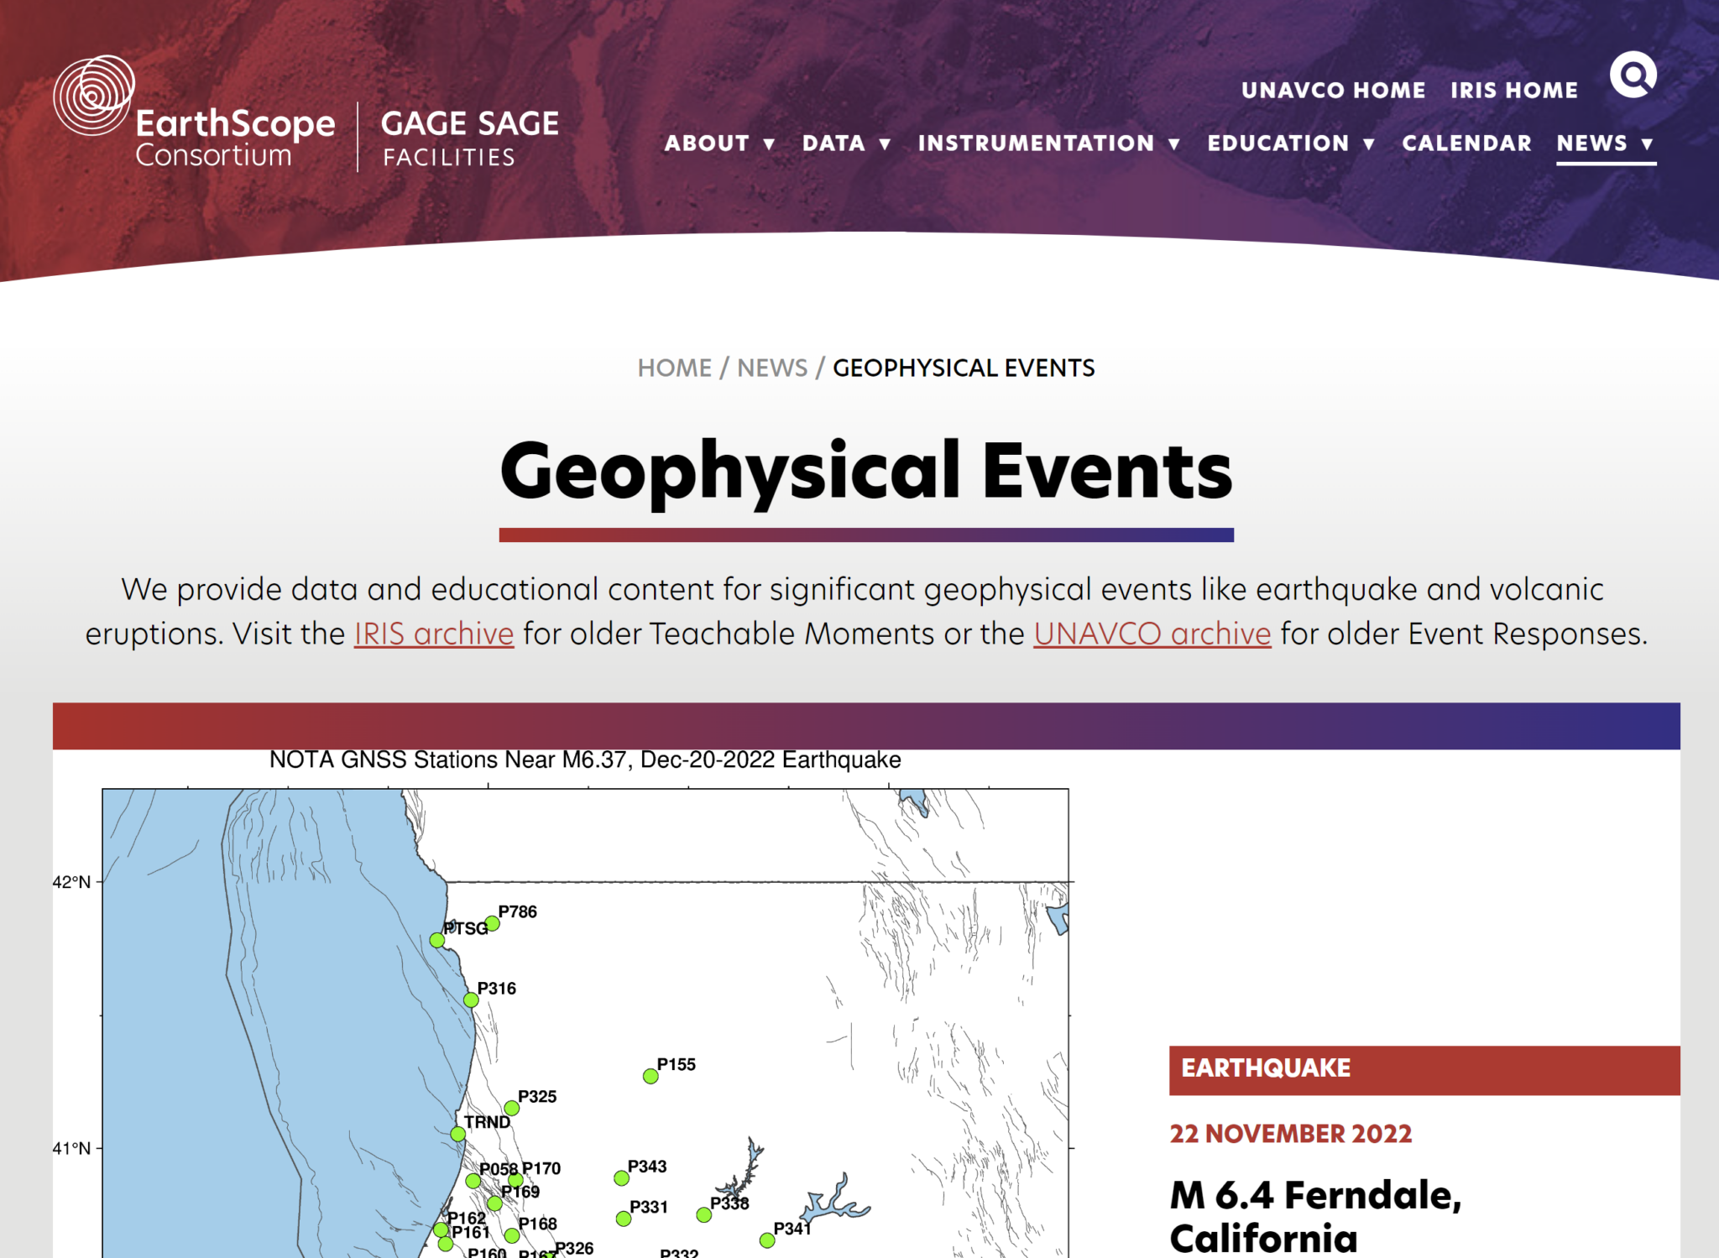Click the Earthquake category label
The width and height of the screenshot is (1719, 1258).
click(x=1265, y=1068)
